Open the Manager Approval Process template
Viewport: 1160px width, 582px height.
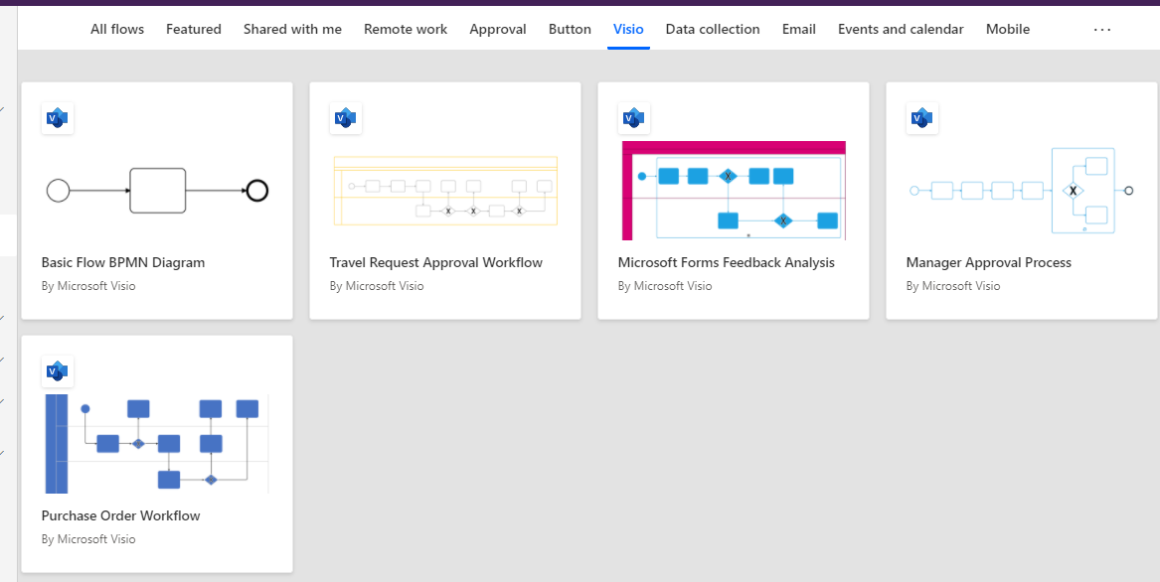(988, 261)
